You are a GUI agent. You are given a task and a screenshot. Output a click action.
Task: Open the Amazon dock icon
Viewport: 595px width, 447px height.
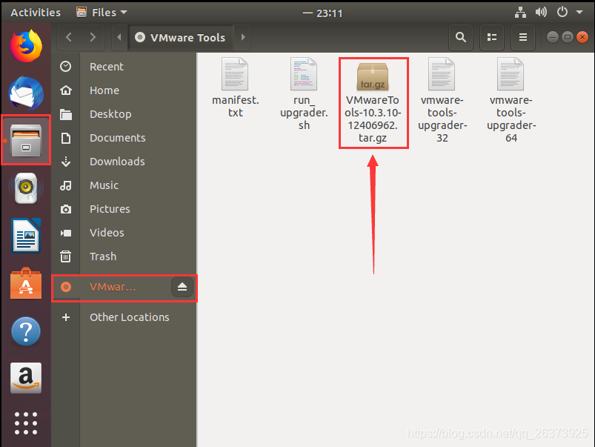click(x=26, y=378)
